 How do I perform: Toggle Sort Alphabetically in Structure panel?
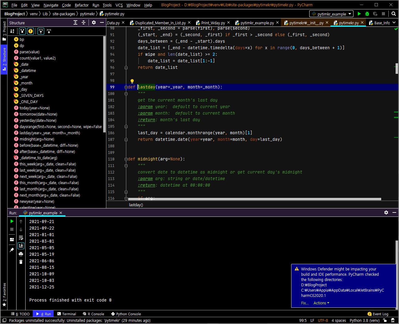coord(12,31)
